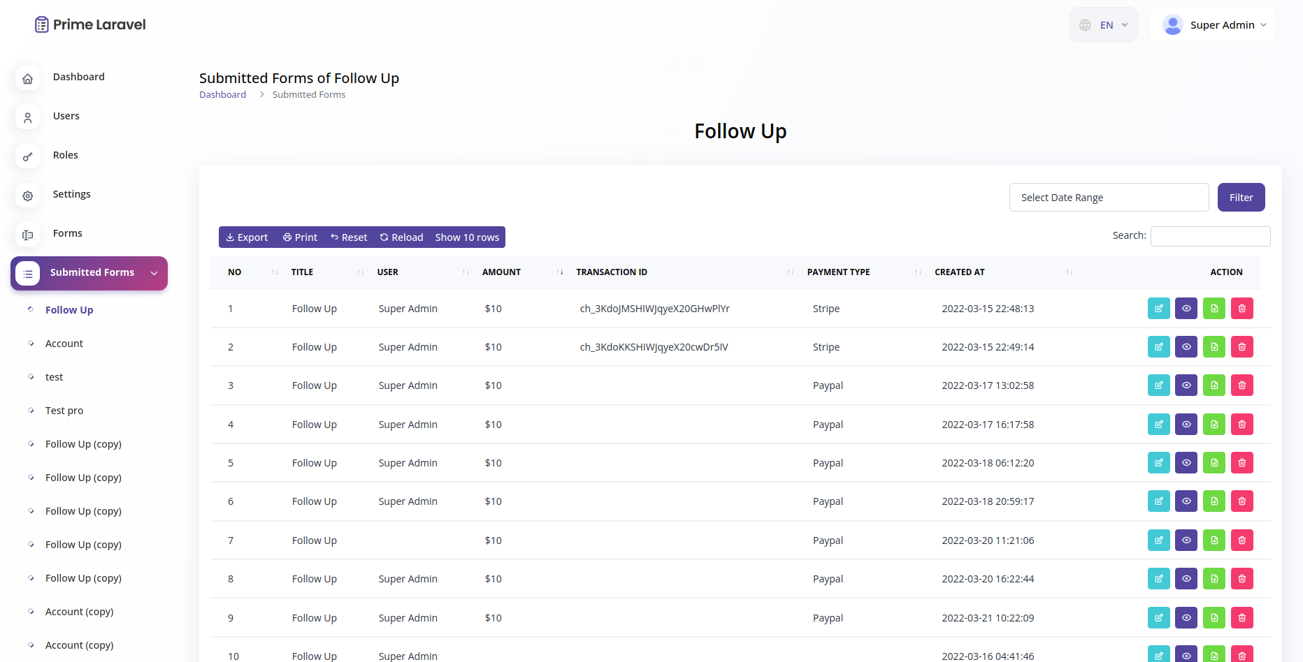Open the Settings gear icon

point(27,196)
